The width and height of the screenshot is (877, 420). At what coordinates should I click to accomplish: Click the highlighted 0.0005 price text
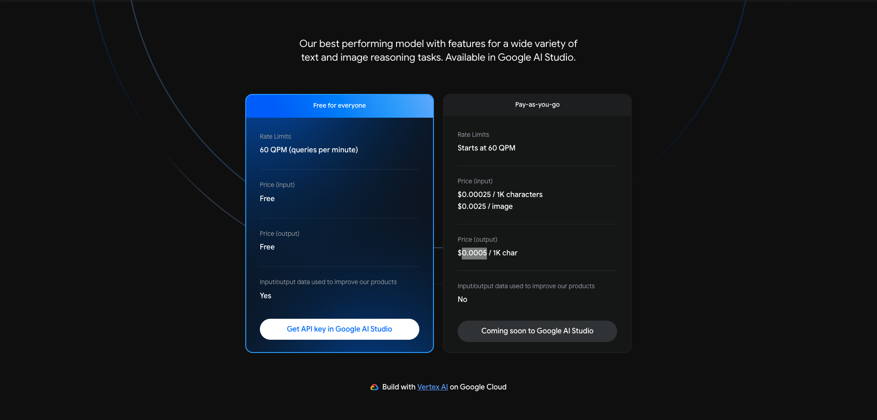coord(474,253)
